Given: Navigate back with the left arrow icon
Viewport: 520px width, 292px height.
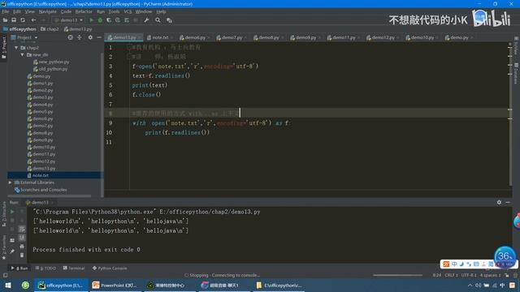Looking at the screenshot, I should click(33, 20).
